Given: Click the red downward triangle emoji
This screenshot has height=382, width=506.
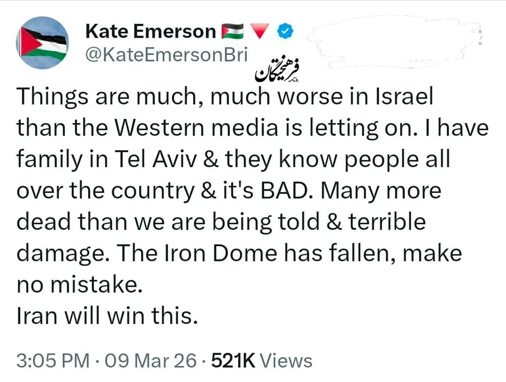Looking at the screenshot, I should (260, 32).
